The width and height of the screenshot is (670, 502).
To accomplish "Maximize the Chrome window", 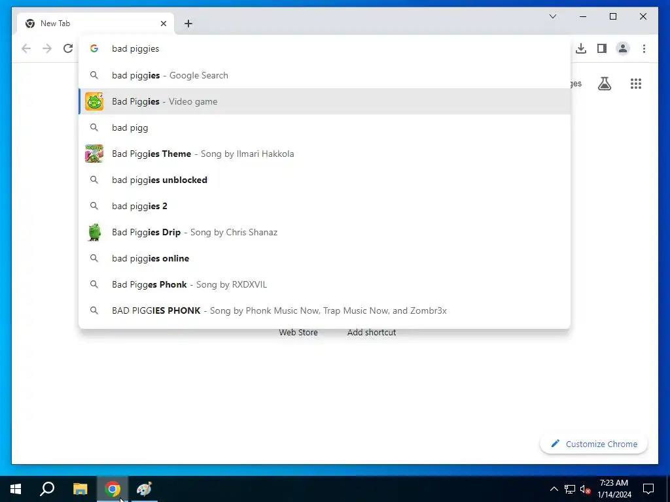I will click(612, 16).
